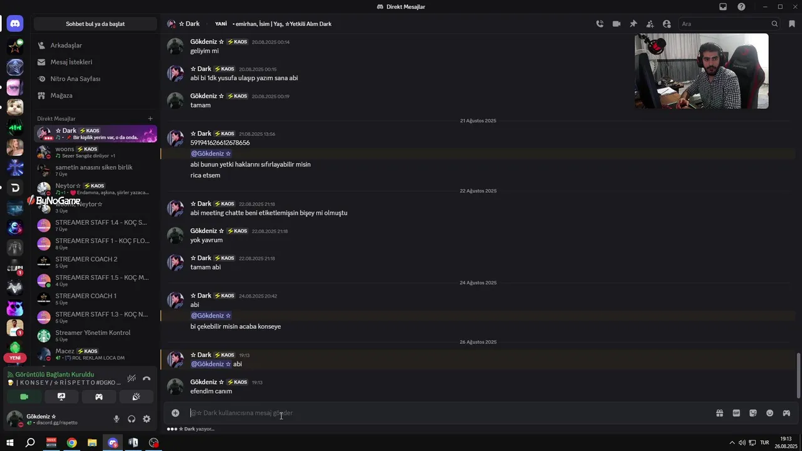
Task: Toggle headphone deafen
Action: click(132, 419)
